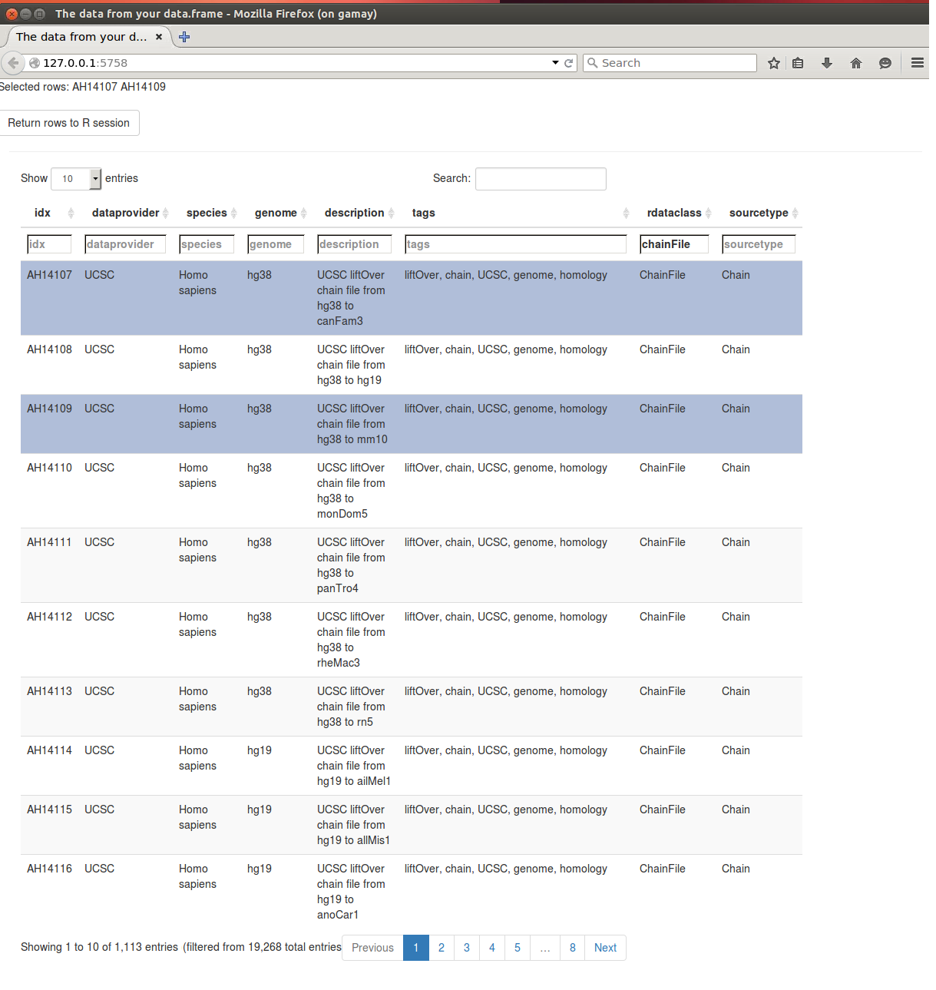The height and width of the screenshot is (990, 936).
Task: Go to page 2 of results
Action: click(x=442, y=948)
